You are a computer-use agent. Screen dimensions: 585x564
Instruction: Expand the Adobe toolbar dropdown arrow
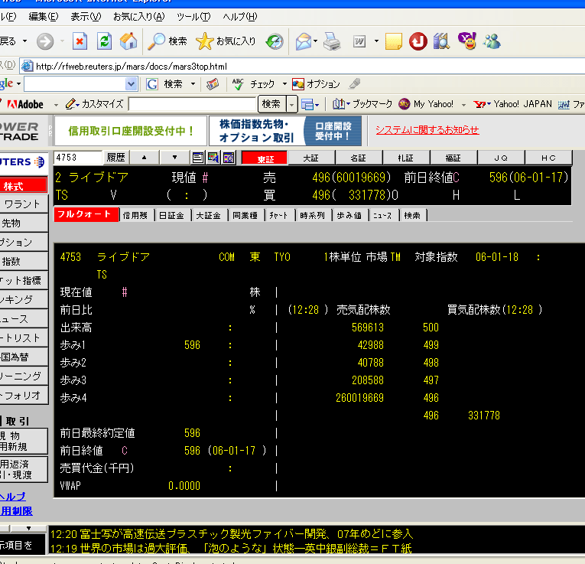56,105
